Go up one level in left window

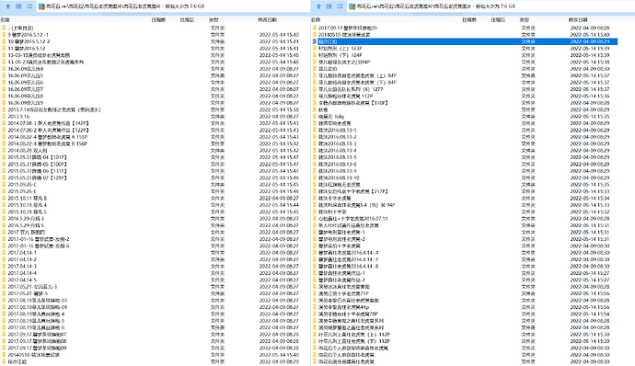click(x=8, y=6)
